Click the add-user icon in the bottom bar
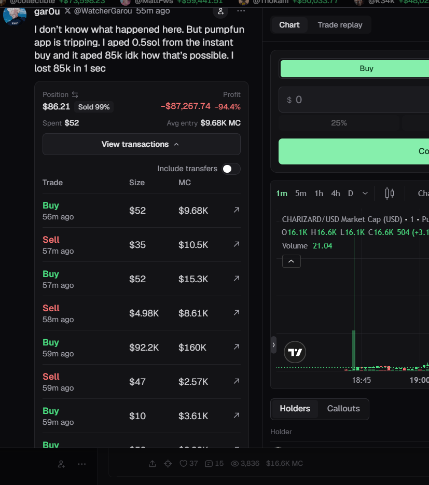 pyautogui.click(x=61, y=464)
